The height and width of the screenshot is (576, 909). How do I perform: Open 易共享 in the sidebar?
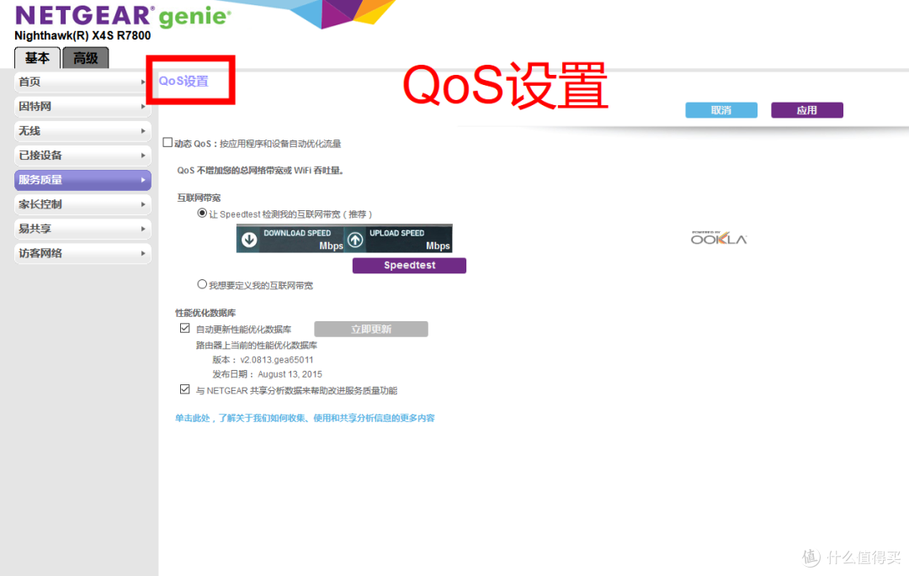(x=82, y=229)
